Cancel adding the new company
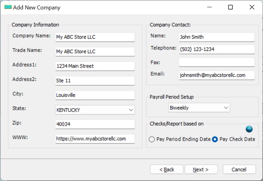The height and width of the screenshot is (181, 263). click(239, 169)
